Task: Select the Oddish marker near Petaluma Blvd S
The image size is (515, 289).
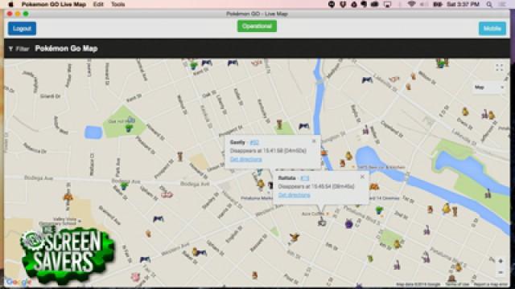Action: coord(379,210)
